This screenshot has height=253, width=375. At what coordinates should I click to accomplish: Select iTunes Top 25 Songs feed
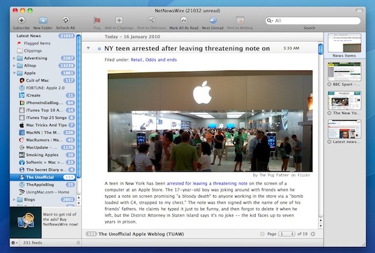coord(44,117)
